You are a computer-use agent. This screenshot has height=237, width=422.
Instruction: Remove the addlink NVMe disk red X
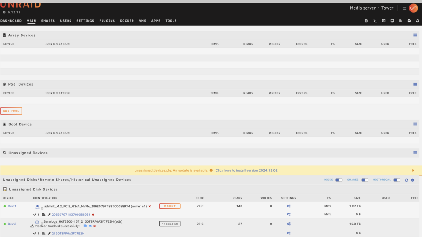(x=150, y=207)
